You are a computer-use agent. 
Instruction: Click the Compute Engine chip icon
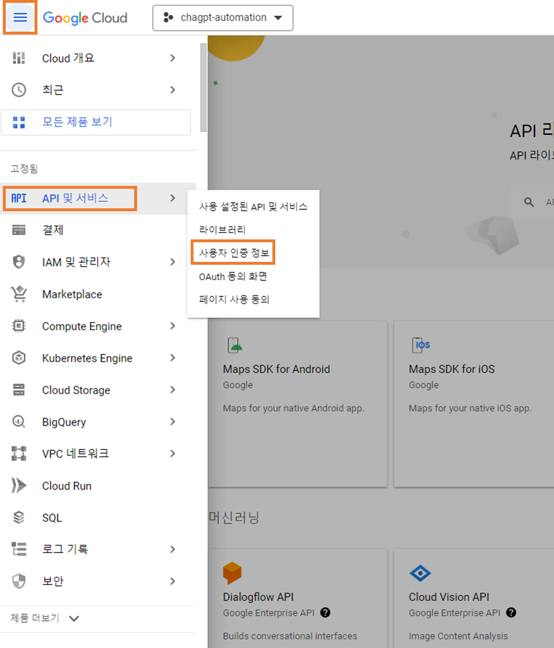(18, 326)
